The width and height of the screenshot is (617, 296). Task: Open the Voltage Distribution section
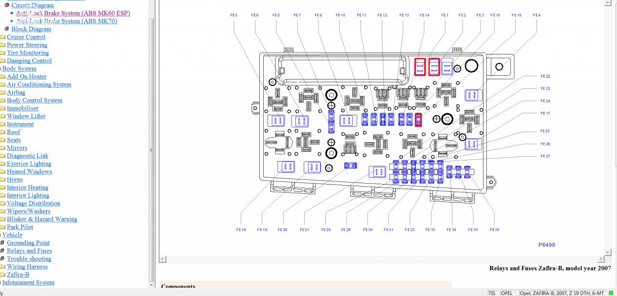point(34,203)
